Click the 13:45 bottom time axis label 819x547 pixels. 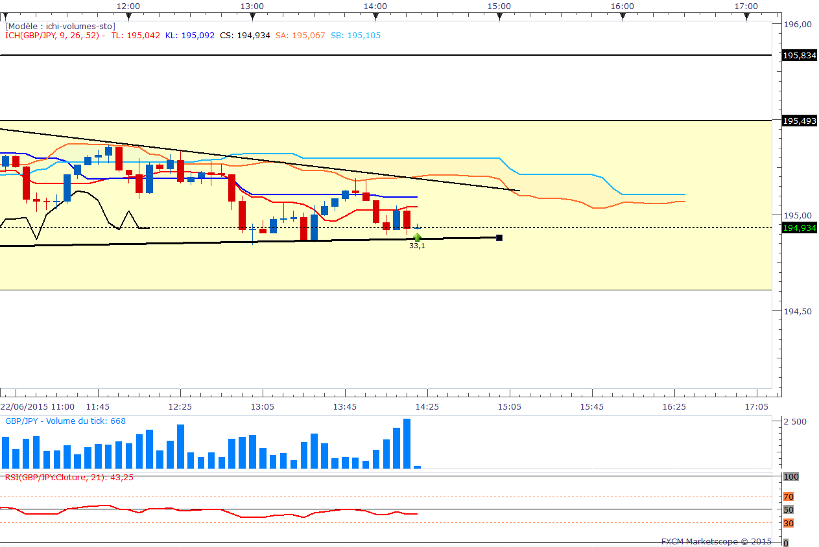coord(344,406)
